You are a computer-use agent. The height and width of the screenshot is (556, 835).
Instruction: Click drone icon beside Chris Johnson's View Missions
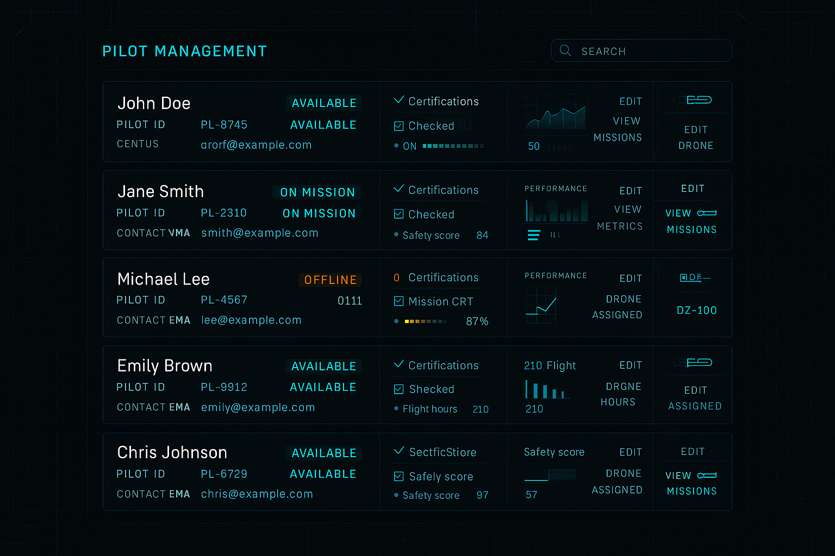[707, 476]
